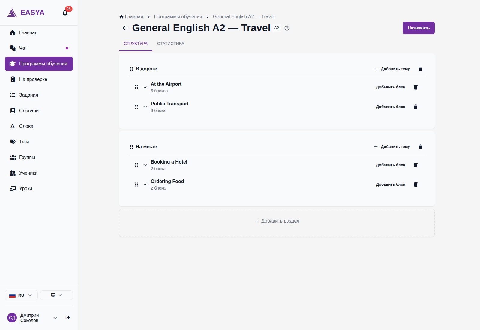This screenshot has width=480, height=330.
Task: Click the At the Airport drag handle
Action: tap(136, 87)
